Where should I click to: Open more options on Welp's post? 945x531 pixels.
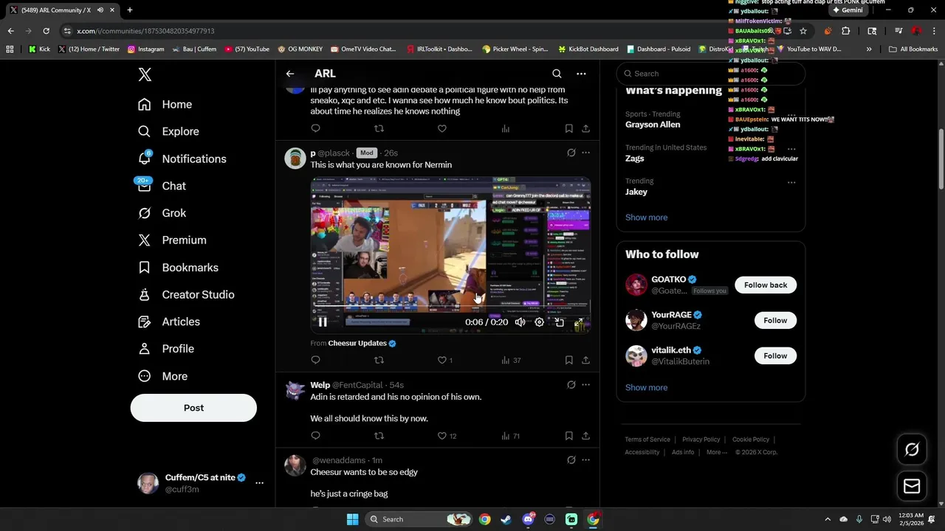pos(585,385)
